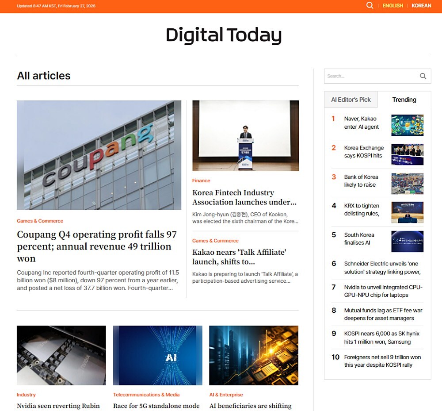Click the Coupang building thumbnail image

(x=99, y=155)
